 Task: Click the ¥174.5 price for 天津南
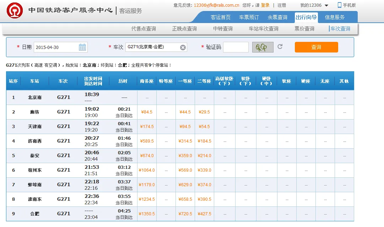147,127
